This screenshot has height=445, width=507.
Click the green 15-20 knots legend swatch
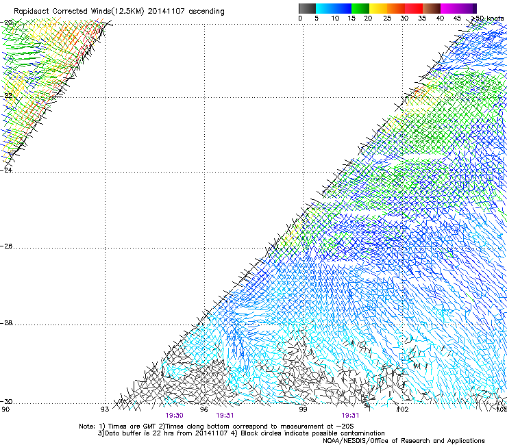pyautogui.click(x=360, y=8)
